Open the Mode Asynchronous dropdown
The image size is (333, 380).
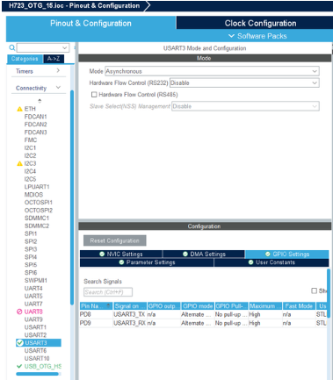point(212,71)
